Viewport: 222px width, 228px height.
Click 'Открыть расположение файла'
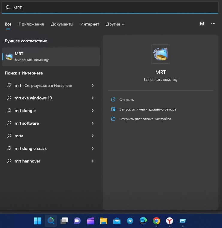(x=145, y=119)
